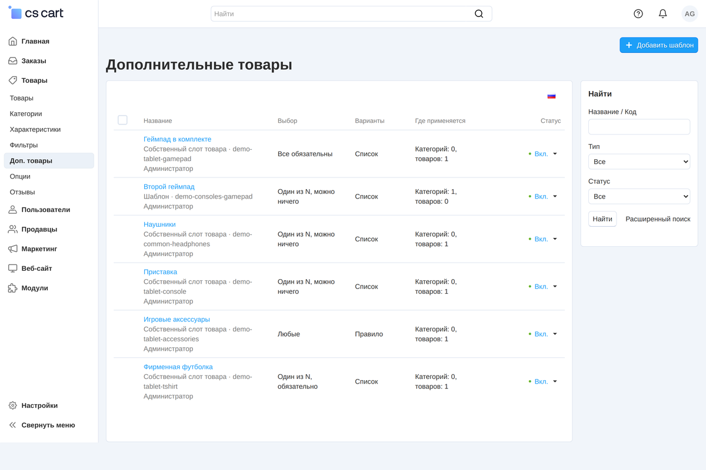Click the inbox icon next to Заказы
Screen dimensions: 706x470
(13, 61)
